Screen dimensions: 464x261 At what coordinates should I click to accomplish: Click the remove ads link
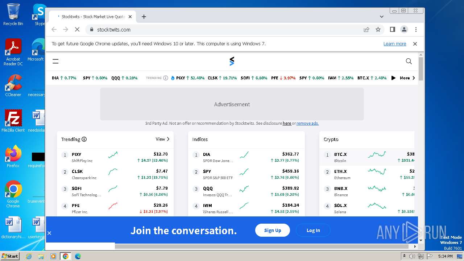pos(307,123)
